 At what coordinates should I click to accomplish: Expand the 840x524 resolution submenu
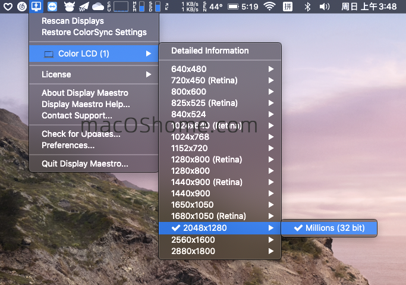(220, 114)
